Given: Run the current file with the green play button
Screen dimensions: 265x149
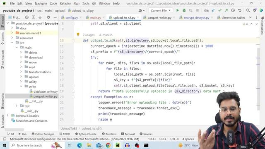Looking at the screenshot, I should (178, 10).
